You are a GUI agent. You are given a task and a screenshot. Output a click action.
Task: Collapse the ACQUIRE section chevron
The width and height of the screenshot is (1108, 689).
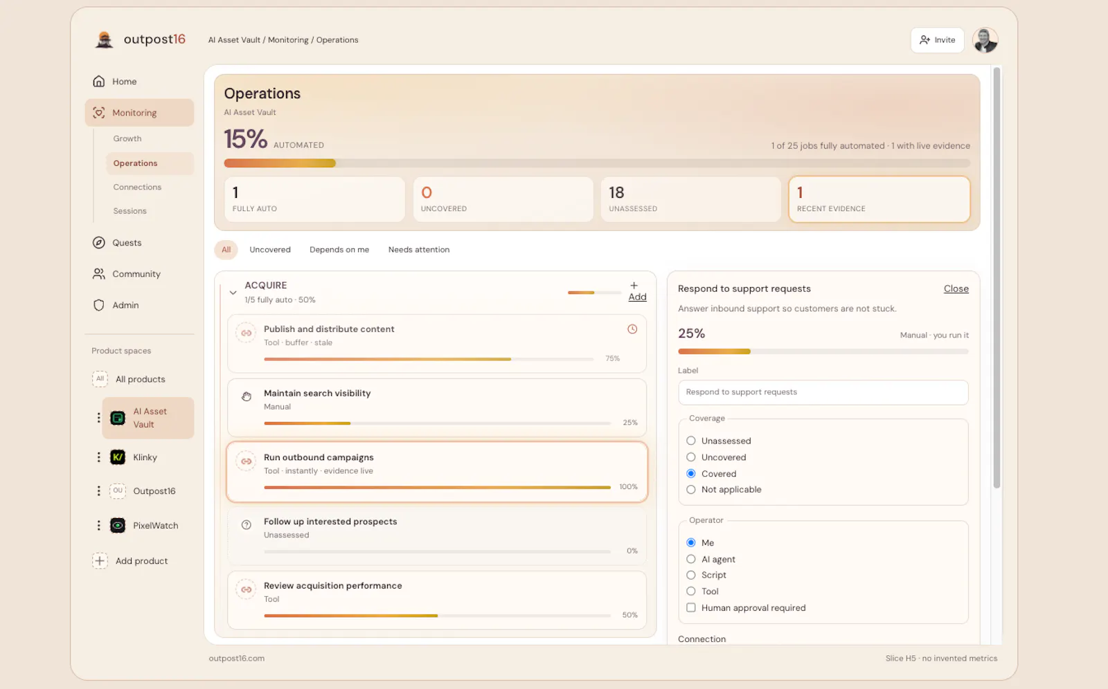click(233, 292)
